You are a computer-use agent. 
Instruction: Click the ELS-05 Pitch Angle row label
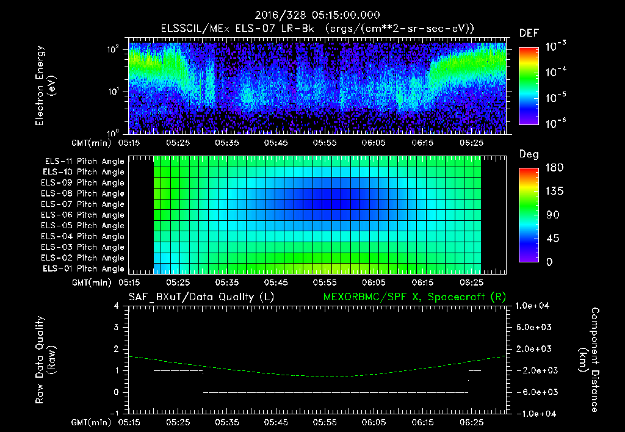pyautogui.click(x=82, y=226)
